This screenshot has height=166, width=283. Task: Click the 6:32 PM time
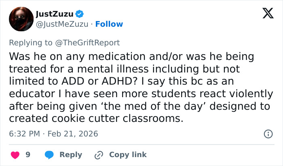tap(24, 134)
